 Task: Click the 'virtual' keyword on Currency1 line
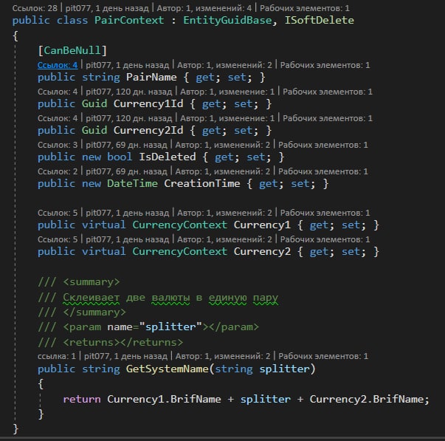click(x=103, y=225)
